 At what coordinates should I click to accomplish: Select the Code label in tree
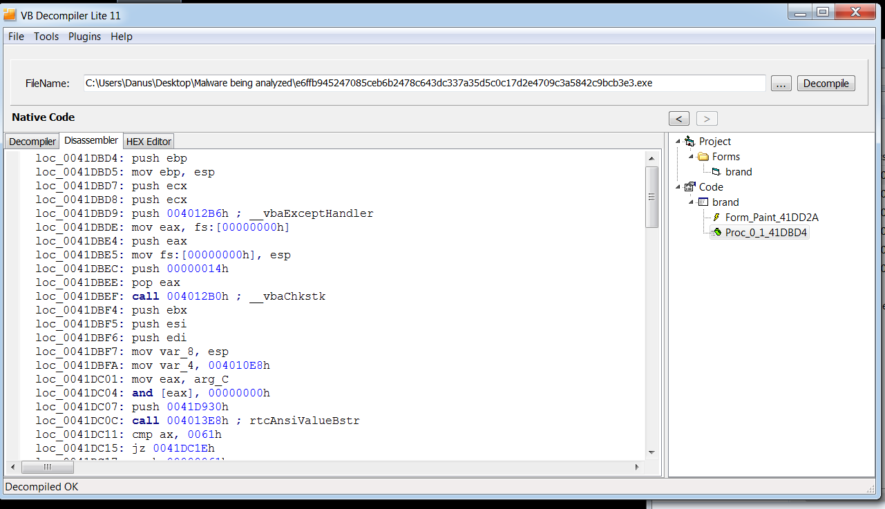pos(711,187)
